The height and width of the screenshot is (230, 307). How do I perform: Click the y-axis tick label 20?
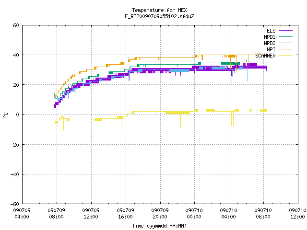16,85
